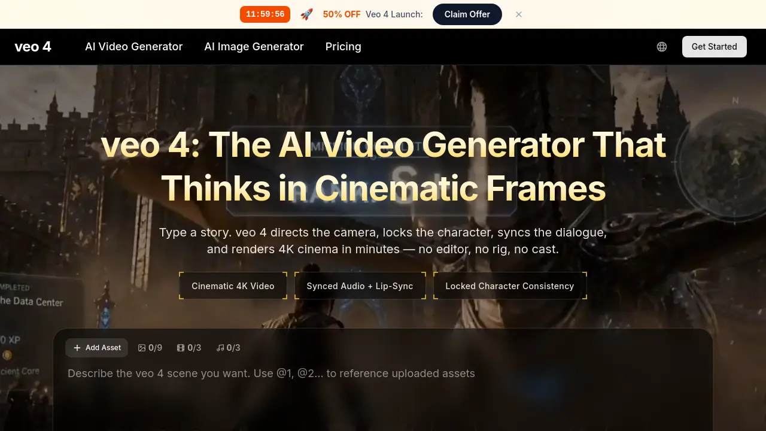Click the audio asset counter icon

(x=220, y=348)
